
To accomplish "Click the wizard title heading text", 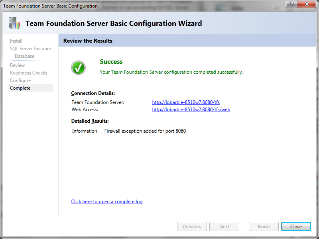I will [114, 24].
